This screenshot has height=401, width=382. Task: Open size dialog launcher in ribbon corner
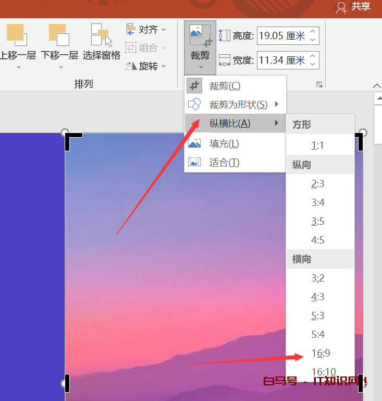[319, 84]
